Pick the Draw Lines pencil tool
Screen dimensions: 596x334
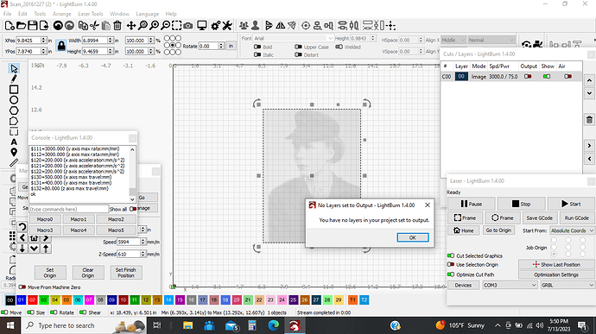click(x=14, y=79)
